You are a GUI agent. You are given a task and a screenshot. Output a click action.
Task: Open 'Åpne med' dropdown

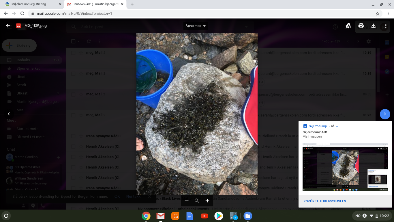point(196,26)
